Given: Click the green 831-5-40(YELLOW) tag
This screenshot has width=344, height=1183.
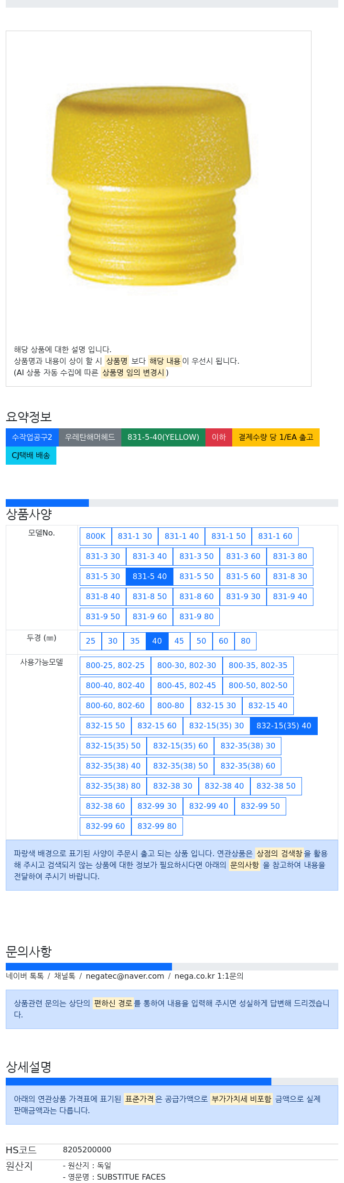Looking at the screenshot, I should coord(163,437).
